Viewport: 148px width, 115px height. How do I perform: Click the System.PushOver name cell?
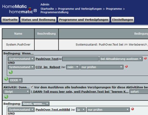18,44
